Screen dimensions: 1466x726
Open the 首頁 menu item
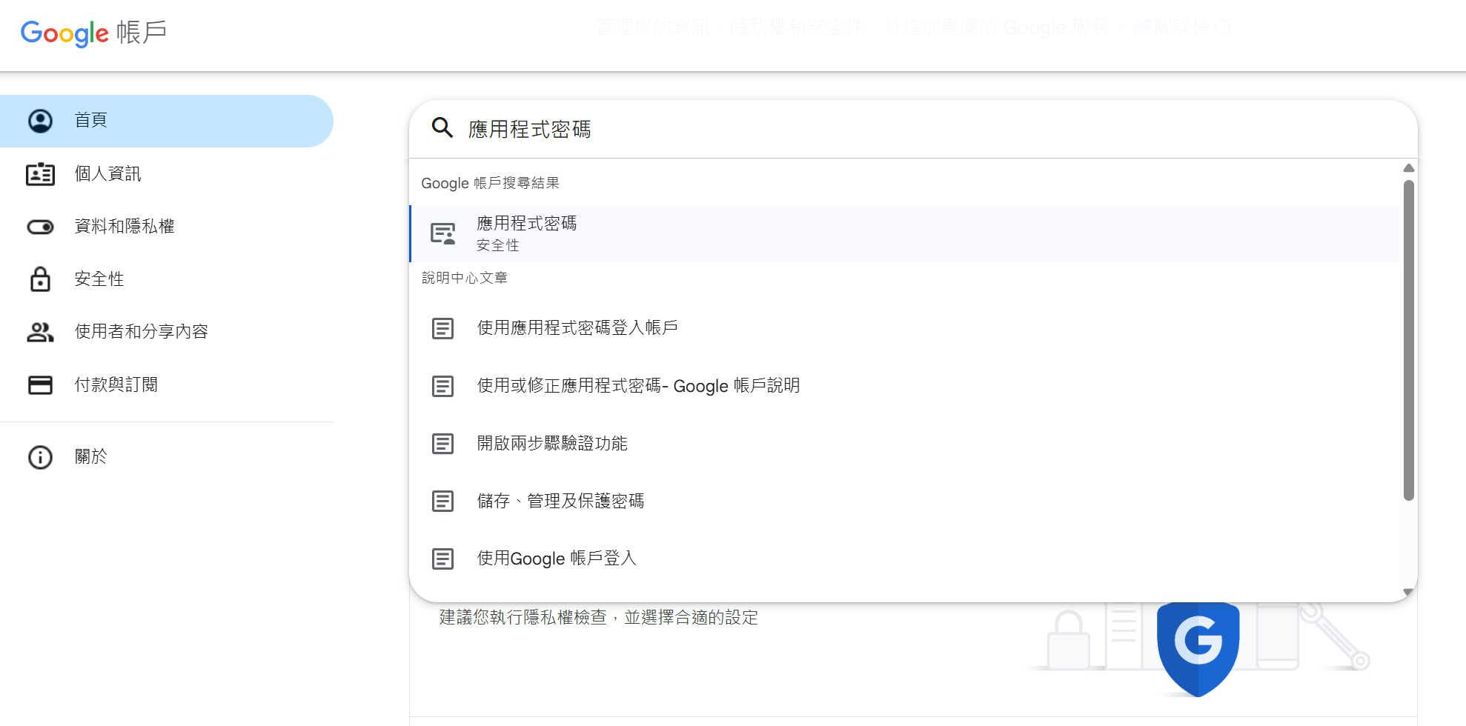(167, 121)
